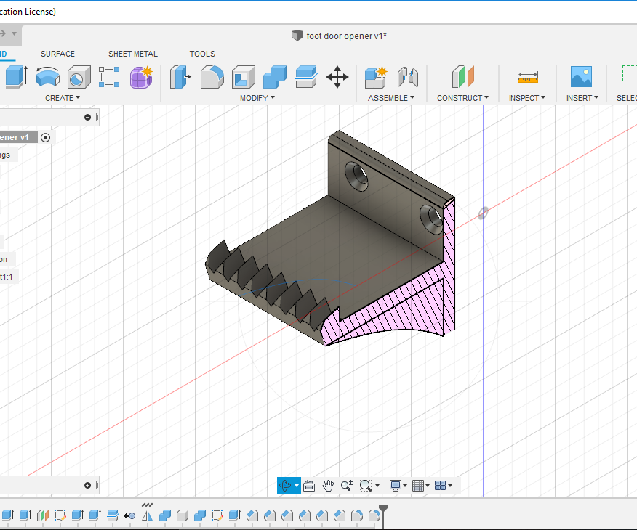Select the Measure tool
This screenshot has height=530, width=637.
(527, 77)
